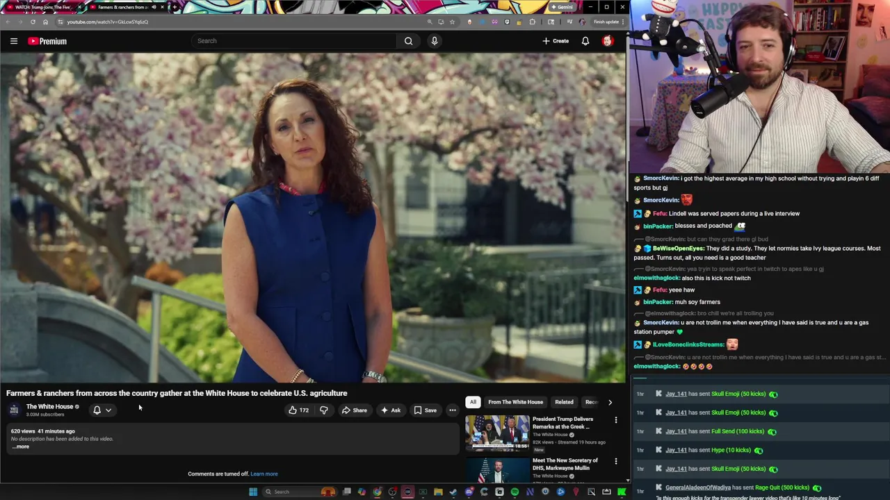Image resolution: width=890 pixels, height=500 pixels.
Task: Open Chrome from the taskbar
Action: click(378, 492)
